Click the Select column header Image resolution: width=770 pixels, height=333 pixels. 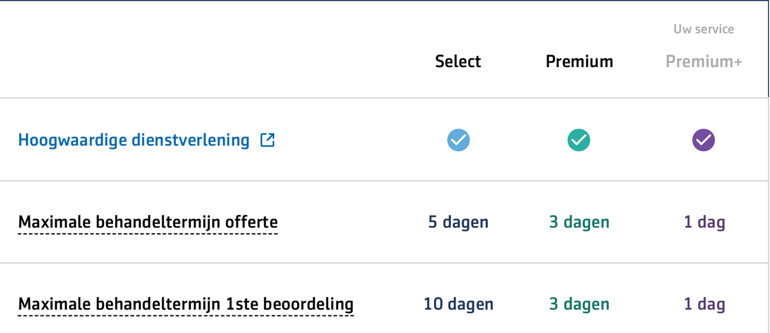pos(458,62)
